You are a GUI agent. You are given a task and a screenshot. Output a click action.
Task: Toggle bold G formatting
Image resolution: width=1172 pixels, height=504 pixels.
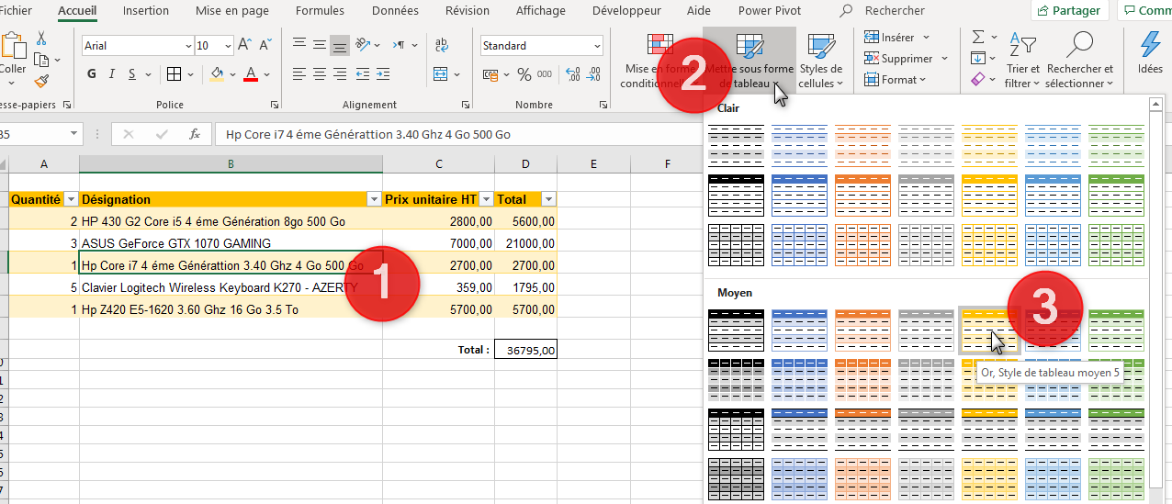click(x=92, y=74)
